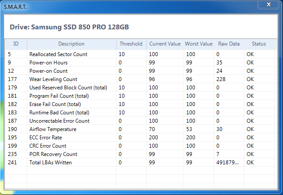The height and width of the screenshot is (195, 283).
Task: Select Program Fail Count (total) row
Action: (141, 96)
